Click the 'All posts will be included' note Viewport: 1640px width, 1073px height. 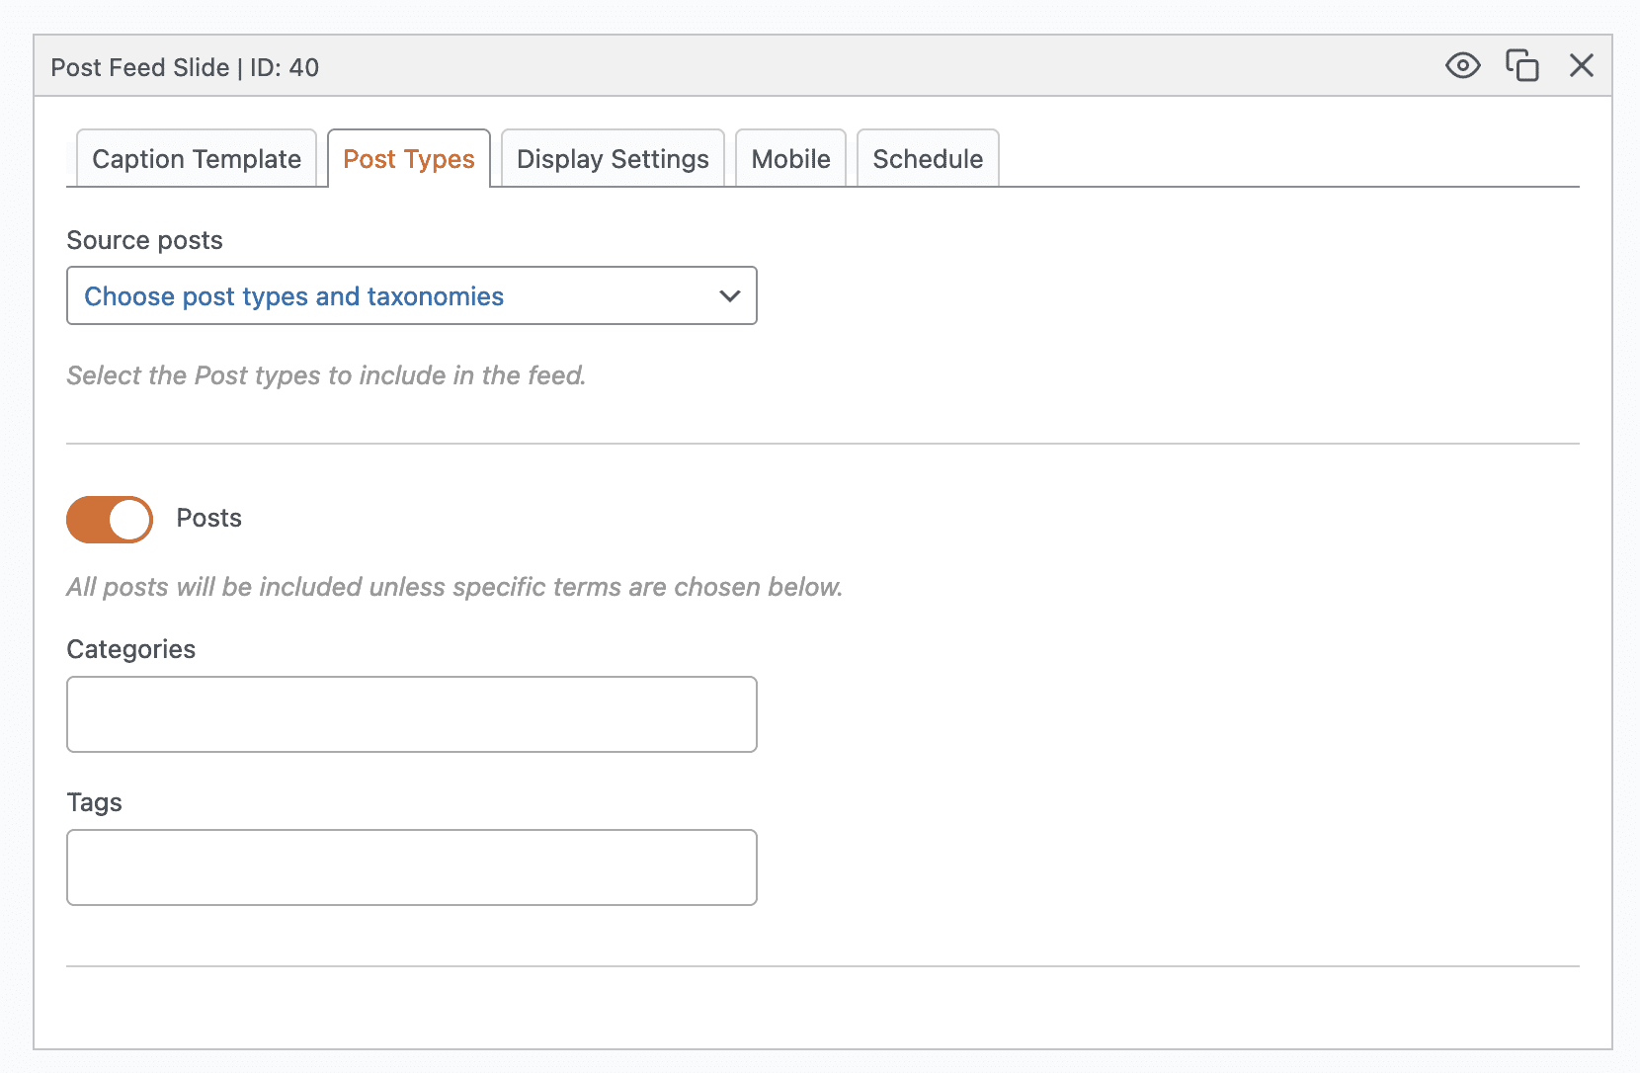tap(454, 587)
